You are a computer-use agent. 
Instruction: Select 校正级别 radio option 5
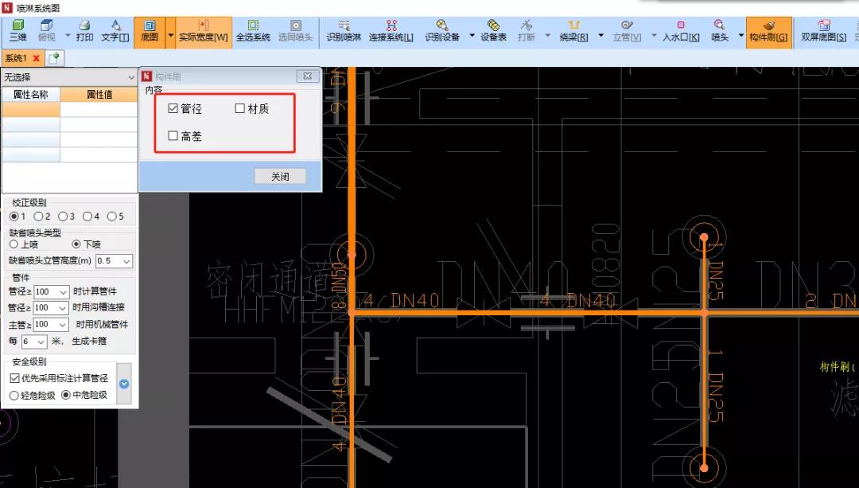[112, 217]
